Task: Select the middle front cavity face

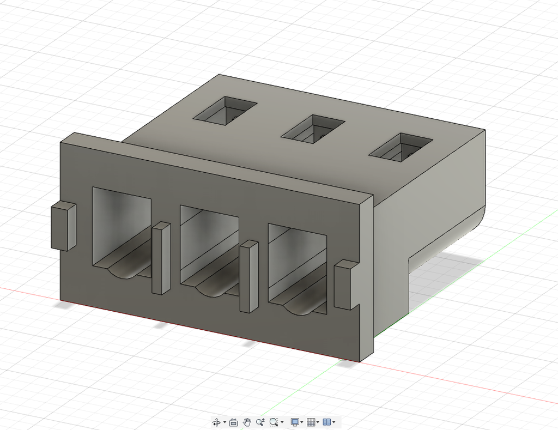Action: coord(210,245)
